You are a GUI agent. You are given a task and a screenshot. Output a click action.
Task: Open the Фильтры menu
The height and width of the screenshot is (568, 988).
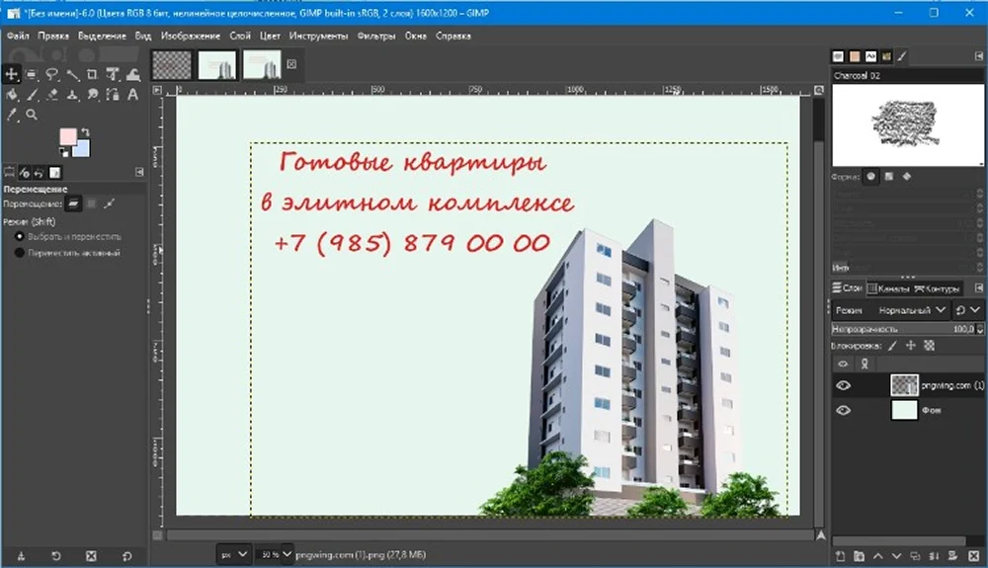(x=376, y=36)
